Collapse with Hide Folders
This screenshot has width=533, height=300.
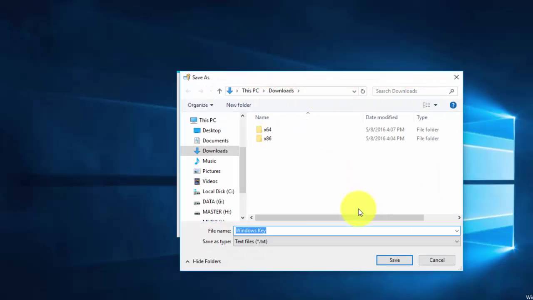coord(203,261)
